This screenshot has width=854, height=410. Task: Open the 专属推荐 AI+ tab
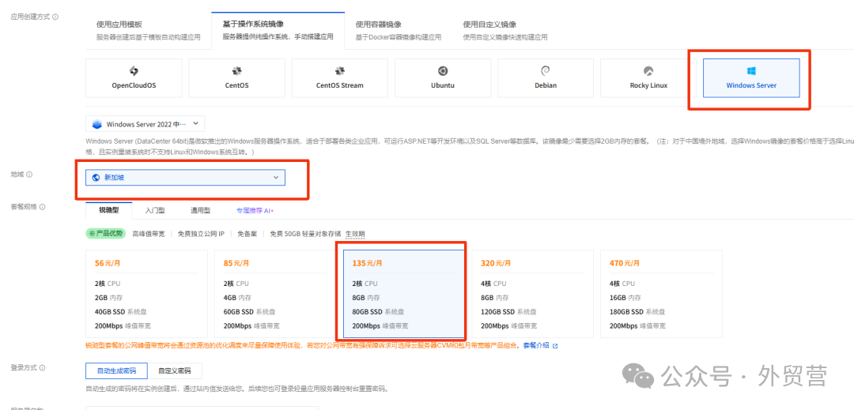pyautogui.click(x=255, y=210)
